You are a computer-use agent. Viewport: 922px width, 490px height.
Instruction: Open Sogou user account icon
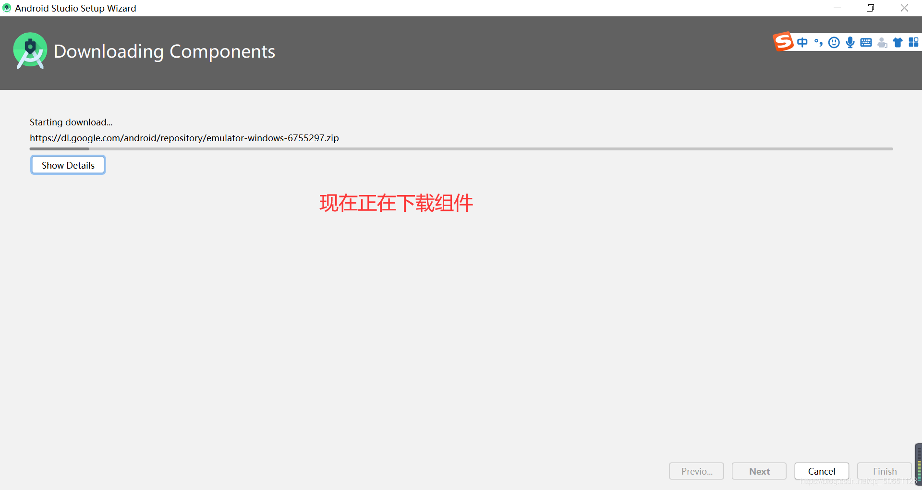(882, 42)
